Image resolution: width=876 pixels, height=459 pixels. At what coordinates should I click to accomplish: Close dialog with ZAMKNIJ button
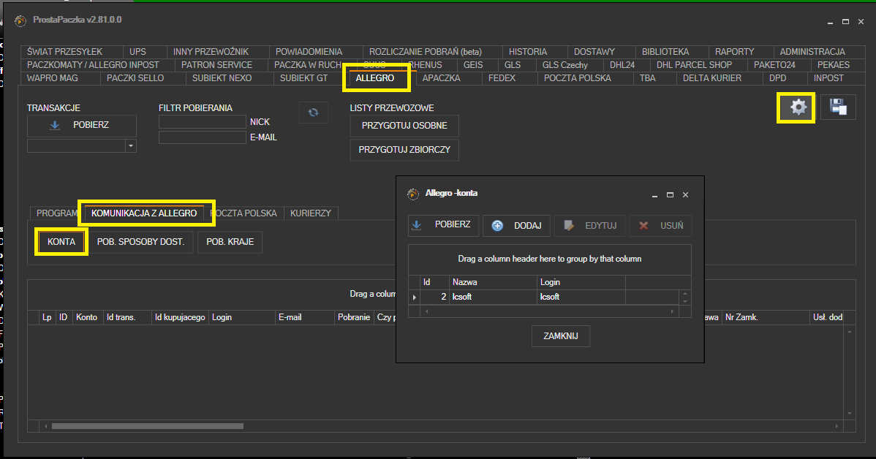tap(560, 336)
